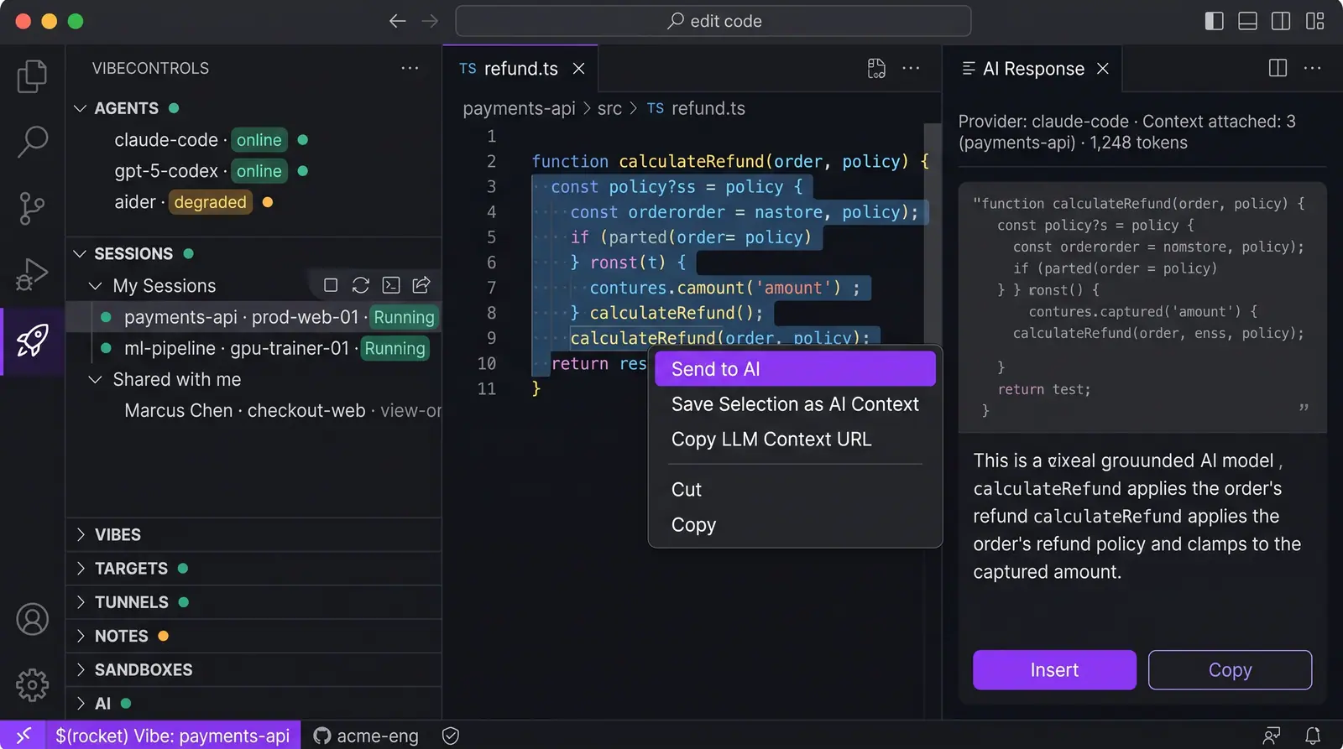
Task: Open the Search view in activity bar
Action: pyautogui.click(x=32, y=142)
